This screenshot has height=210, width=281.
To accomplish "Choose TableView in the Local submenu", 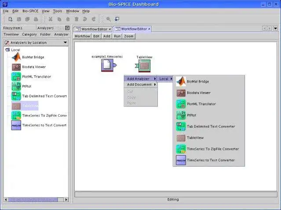I will pyautogui.click(x=209, y=138).
